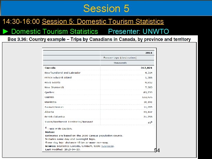The width and height of the screenshot is (212, 159).
Task: Click the Manitoba value 10,191
Action: point(148,102)
